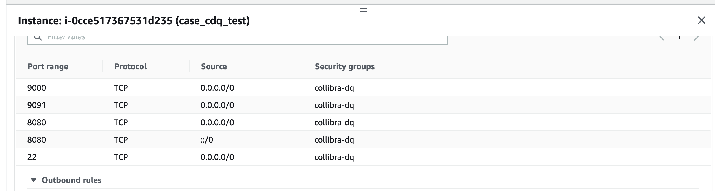This screenshot has width=715, height=191.
Task: Click the ::/0 source entry
Action: click(x=207, y=140)
